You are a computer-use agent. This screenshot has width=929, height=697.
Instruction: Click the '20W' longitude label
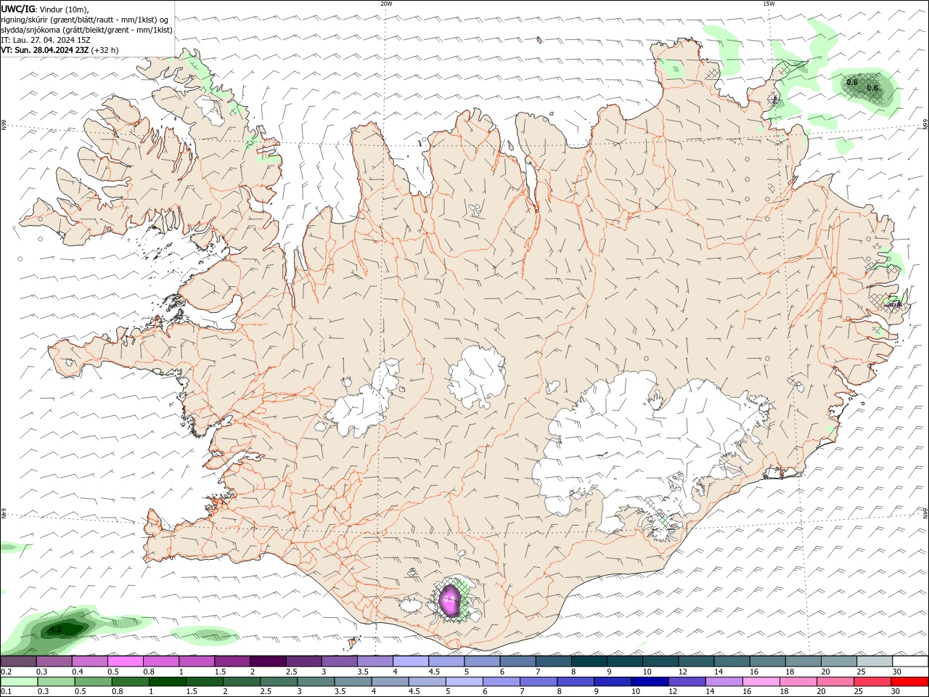386,4
